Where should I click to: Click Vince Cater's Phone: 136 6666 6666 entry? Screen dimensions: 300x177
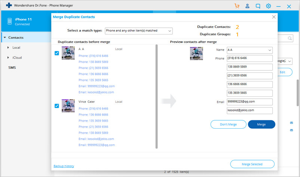pyautogui.click(x=94, y=115)
